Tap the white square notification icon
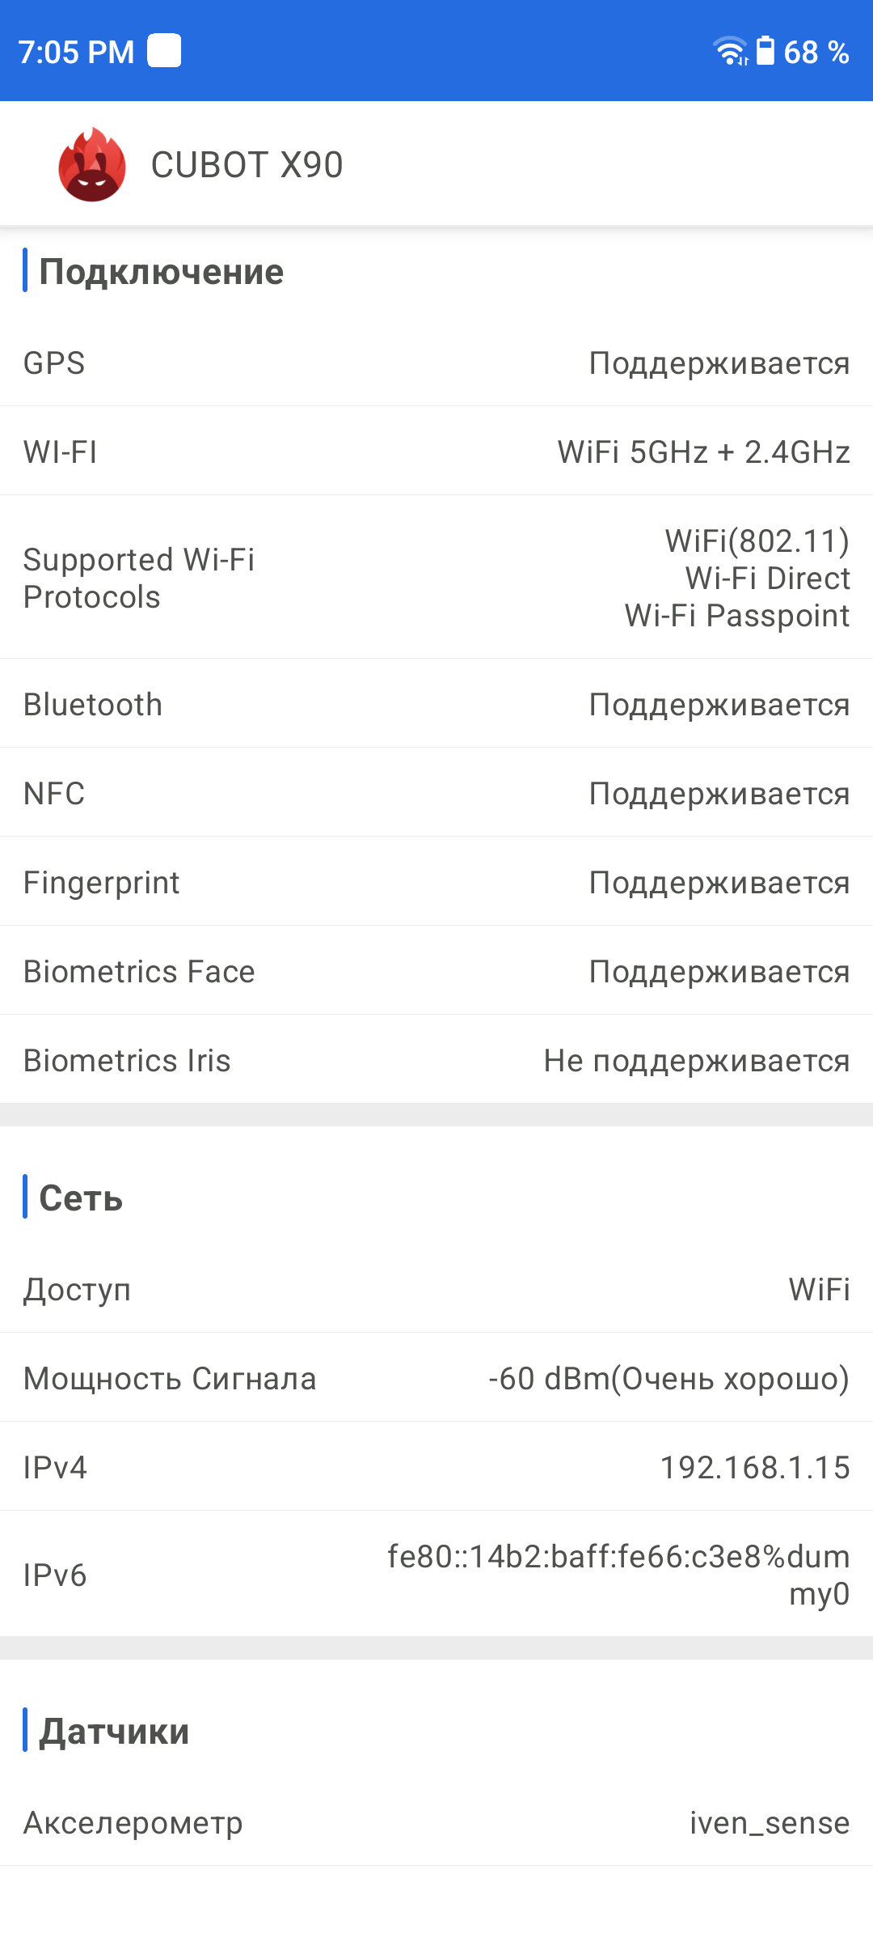873x1942 pixels. (x=164, y=51)
